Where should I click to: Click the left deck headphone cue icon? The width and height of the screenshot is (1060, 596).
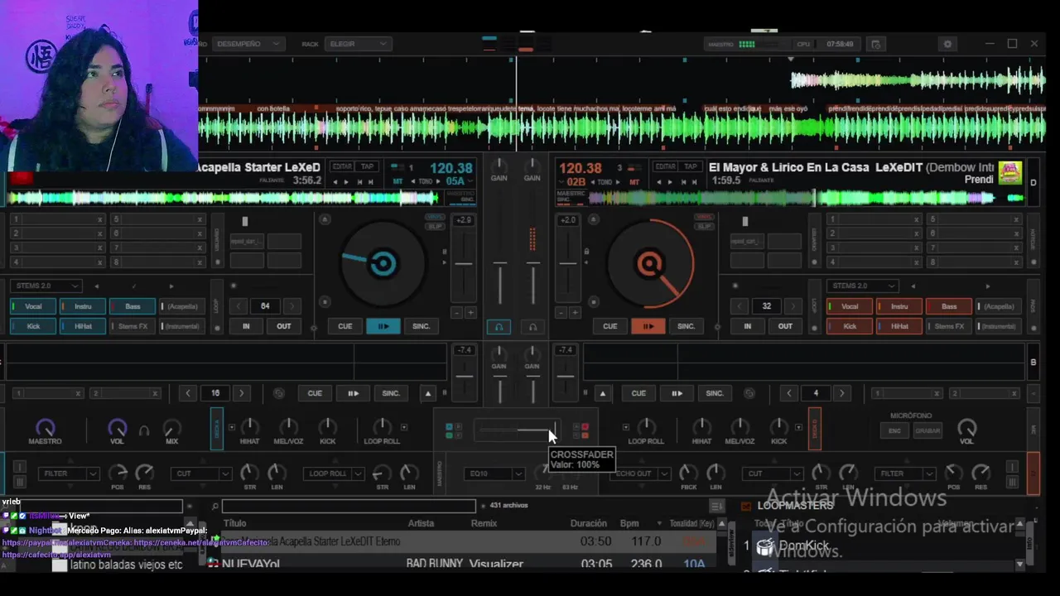click(x=499, y=327)
